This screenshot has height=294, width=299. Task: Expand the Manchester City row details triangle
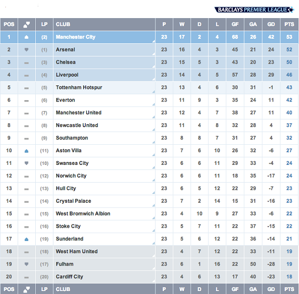[x=153, y=41]
